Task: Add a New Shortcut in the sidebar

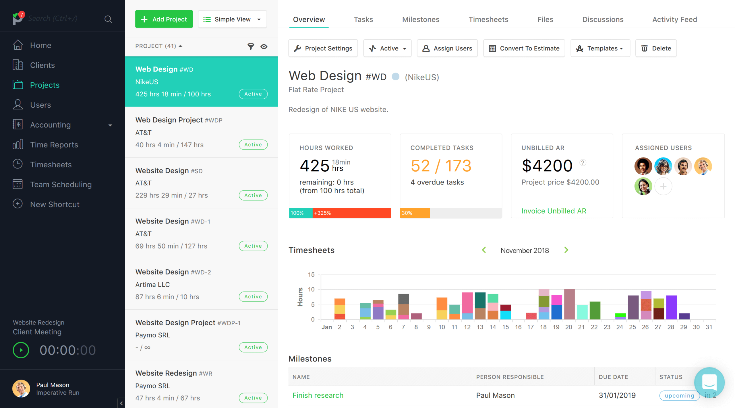Action: (55, 204)
